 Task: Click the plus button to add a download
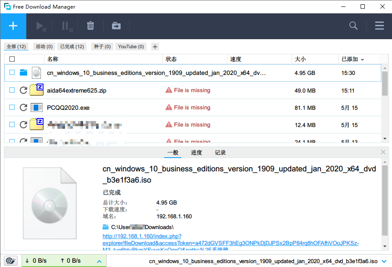[x=13, y=26]
